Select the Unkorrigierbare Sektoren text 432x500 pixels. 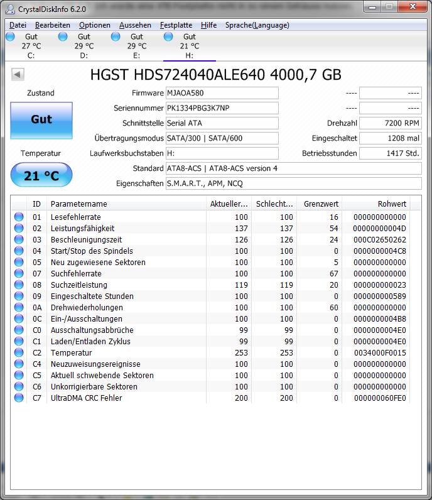(x=94, y=387)
